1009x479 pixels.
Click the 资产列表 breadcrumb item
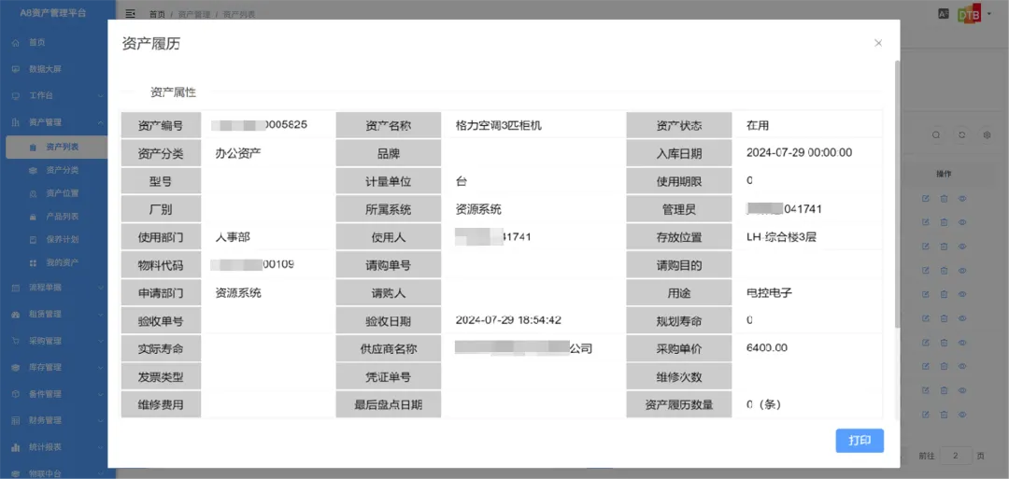click(239, 13)
